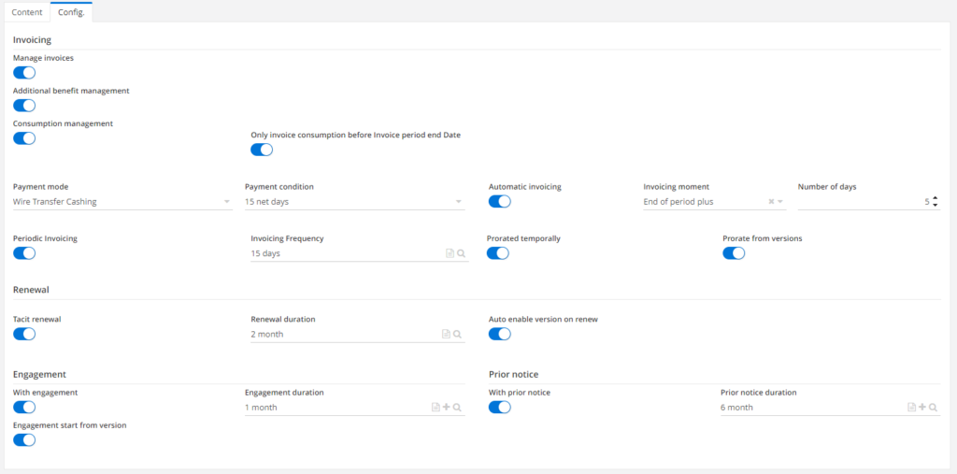957x474 pixels.
Task: Open Invoicing Frequency record via document icon
Action: [450, 253]
